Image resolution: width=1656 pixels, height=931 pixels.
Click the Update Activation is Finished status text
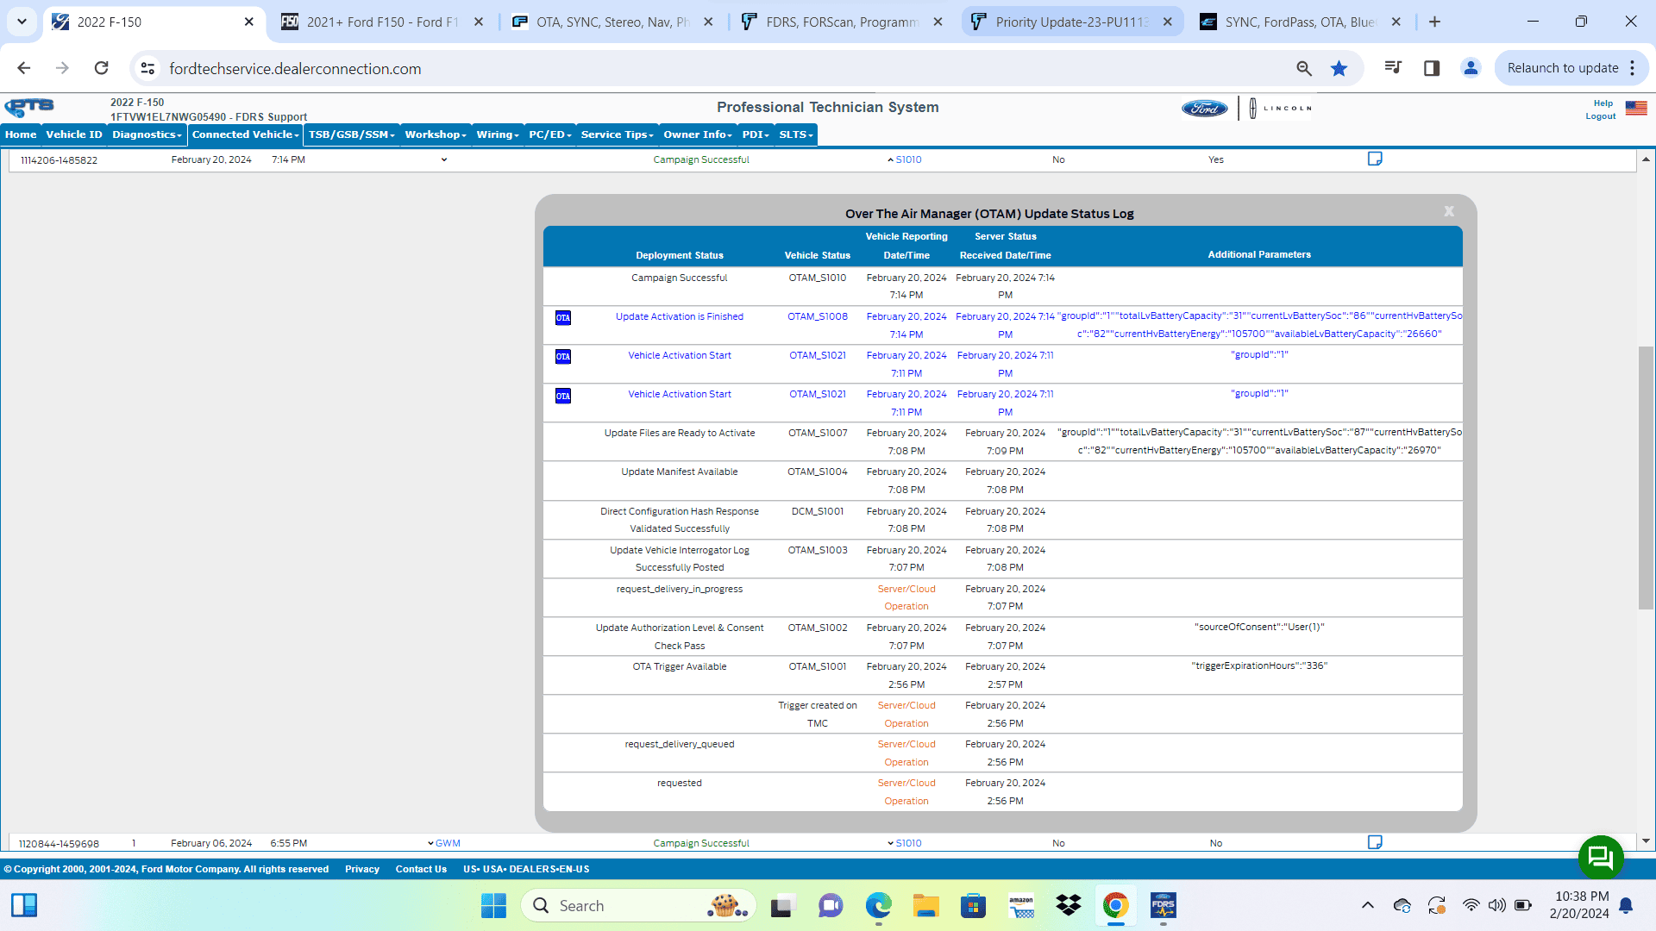pyautogui.click(x=680, y=316)
